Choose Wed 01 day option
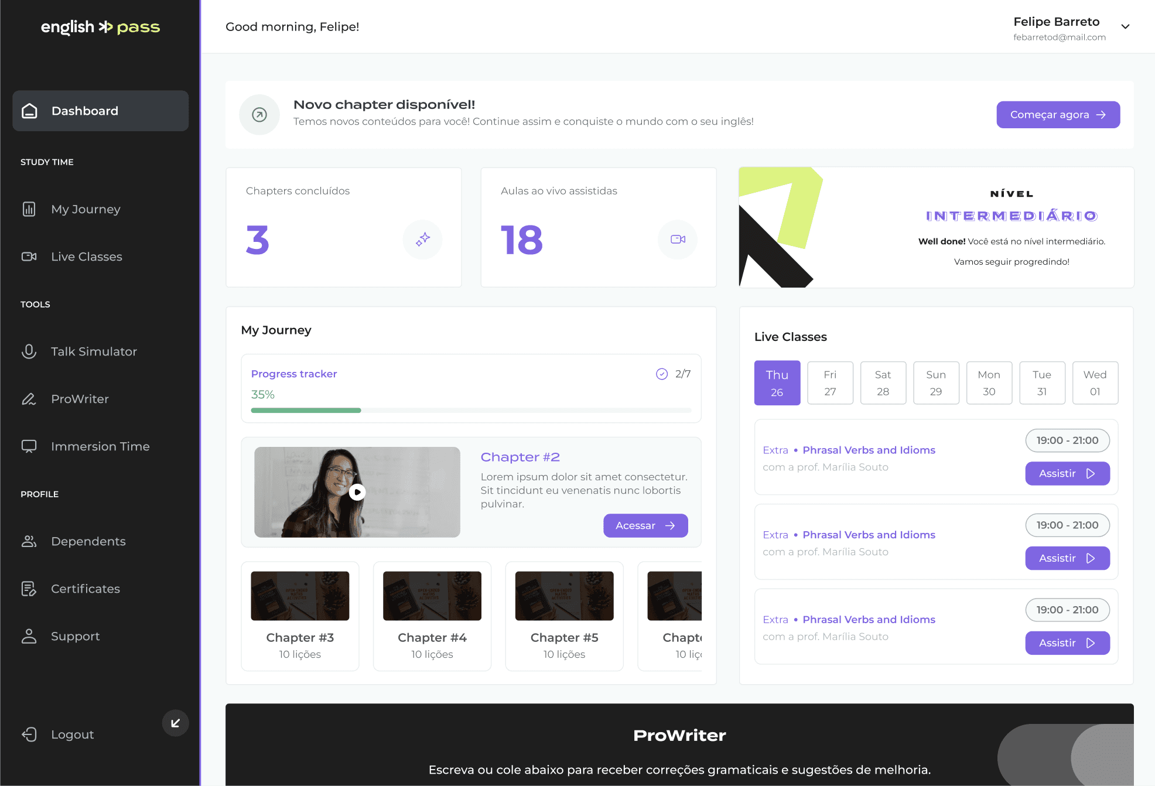Image resolution: width=1155 pixels, height=786 pixels. pos(1095,382)
